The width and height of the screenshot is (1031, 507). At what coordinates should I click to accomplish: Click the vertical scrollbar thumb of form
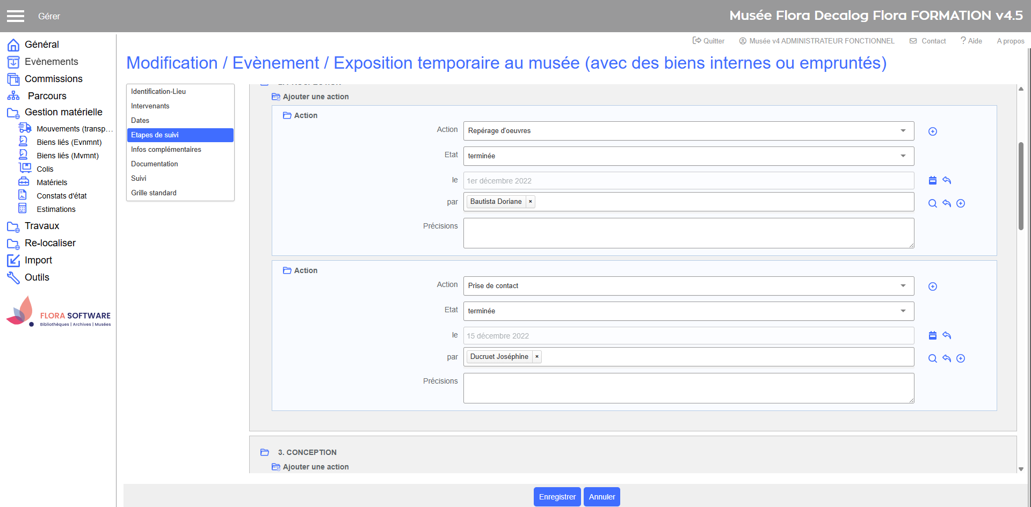click(x=1021, y=186)
